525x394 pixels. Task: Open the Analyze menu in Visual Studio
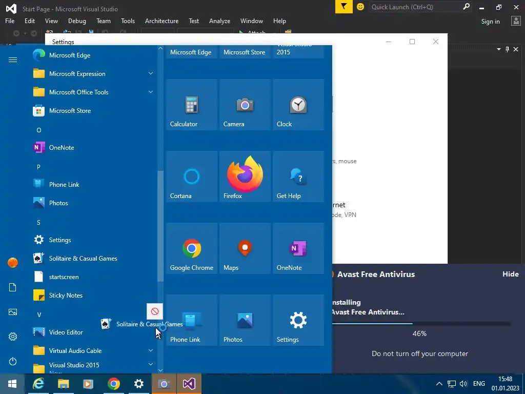click(x=219, y=21)
